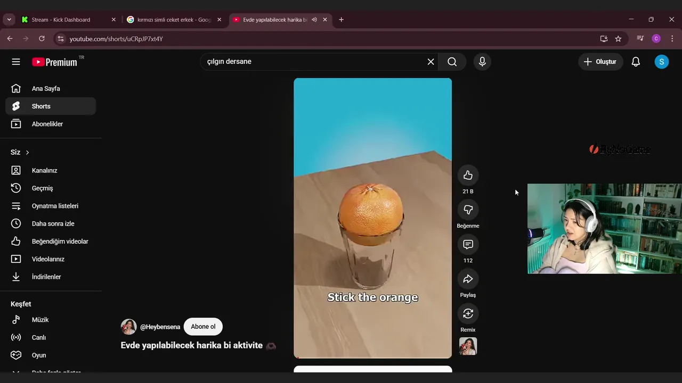Screen dimensions: 682x383
Task: Reload the page
Action: coord(42,39)
